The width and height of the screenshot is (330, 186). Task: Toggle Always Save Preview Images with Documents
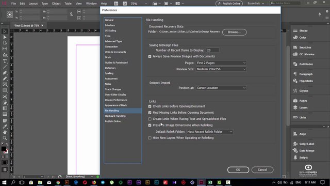(x=150, y=56)
